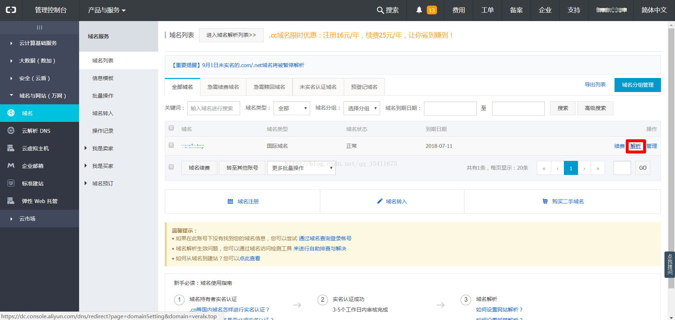Click GO page jump button
The width and height of the screenshot is (675, 320).
coord(643,168)
